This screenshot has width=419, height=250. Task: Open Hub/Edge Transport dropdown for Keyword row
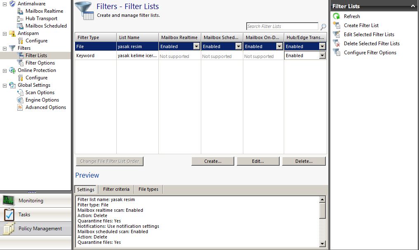tap(322, 56)
